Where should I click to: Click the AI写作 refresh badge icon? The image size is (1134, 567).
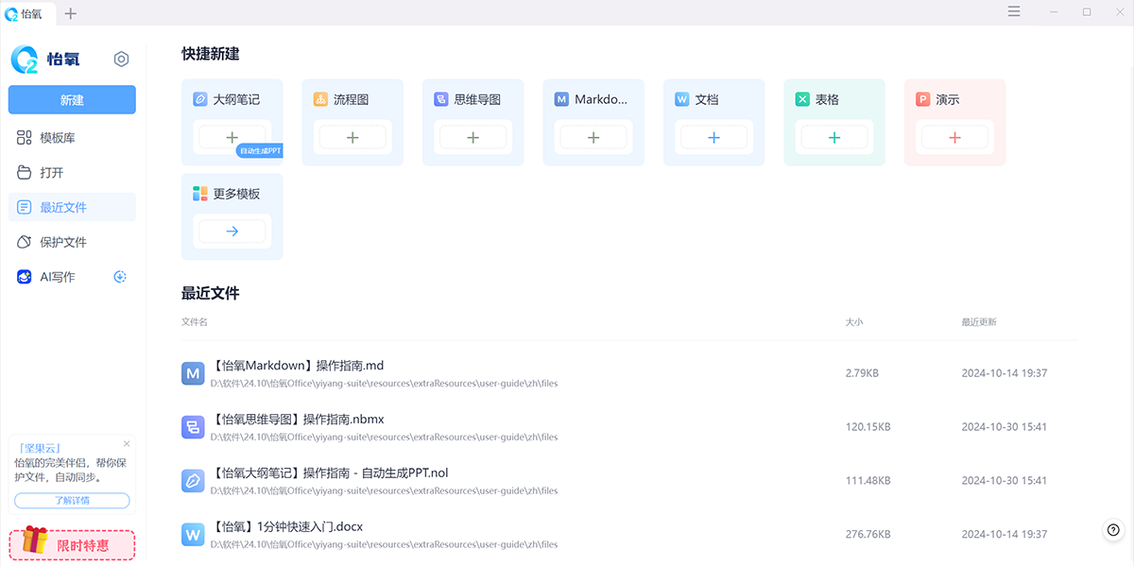120,277
